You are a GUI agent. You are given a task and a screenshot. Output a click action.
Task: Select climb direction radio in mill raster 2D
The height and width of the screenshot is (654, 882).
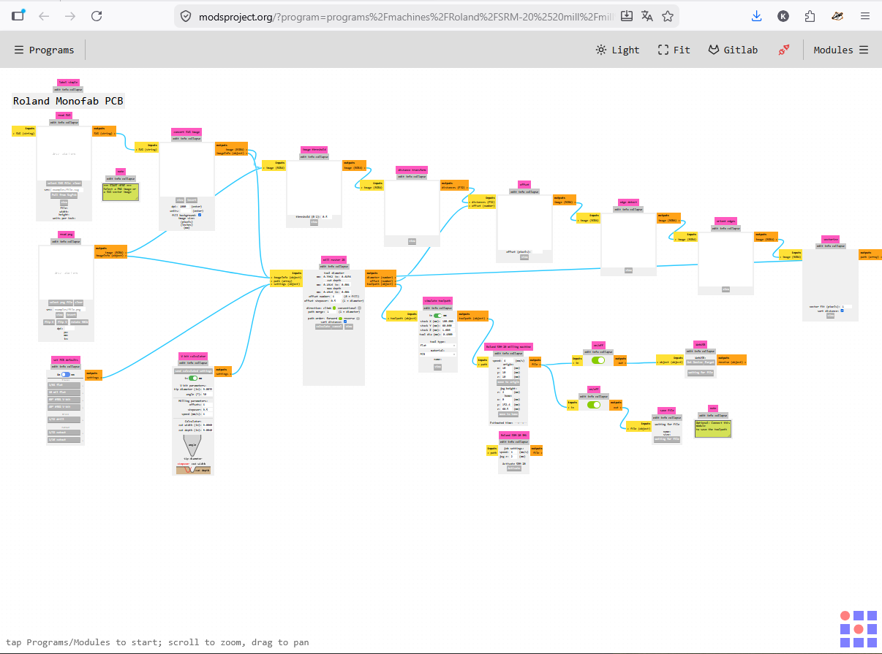click(334, 308)
